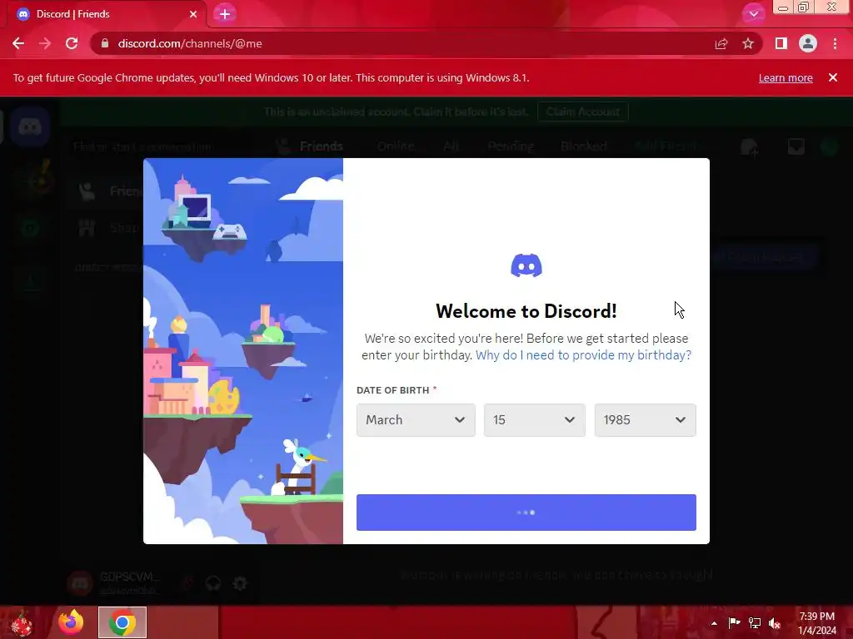853x639 pixels.
Task: Click the Windows Start button
Action: [22, 622]
